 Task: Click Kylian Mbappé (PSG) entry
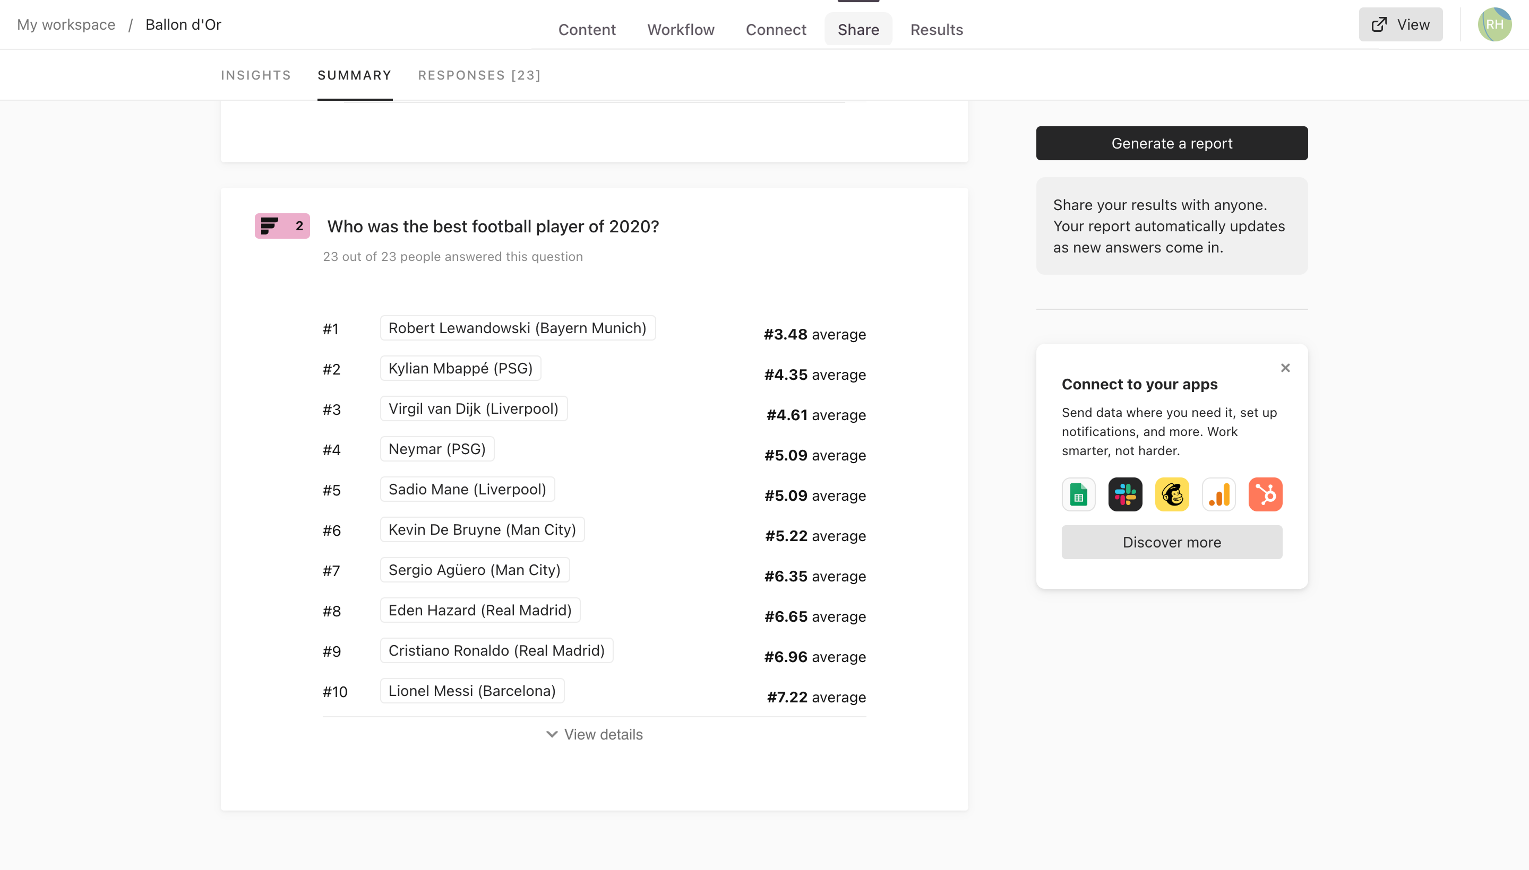460,368
